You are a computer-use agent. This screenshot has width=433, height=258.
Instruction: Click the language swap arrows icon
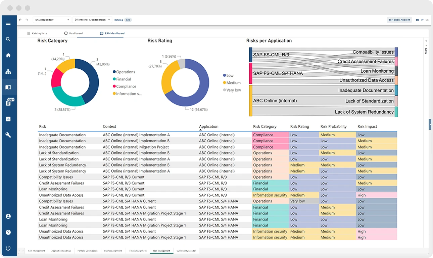coord(422,20)
